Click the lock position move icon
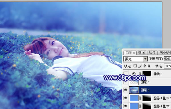 pos(144,66)
